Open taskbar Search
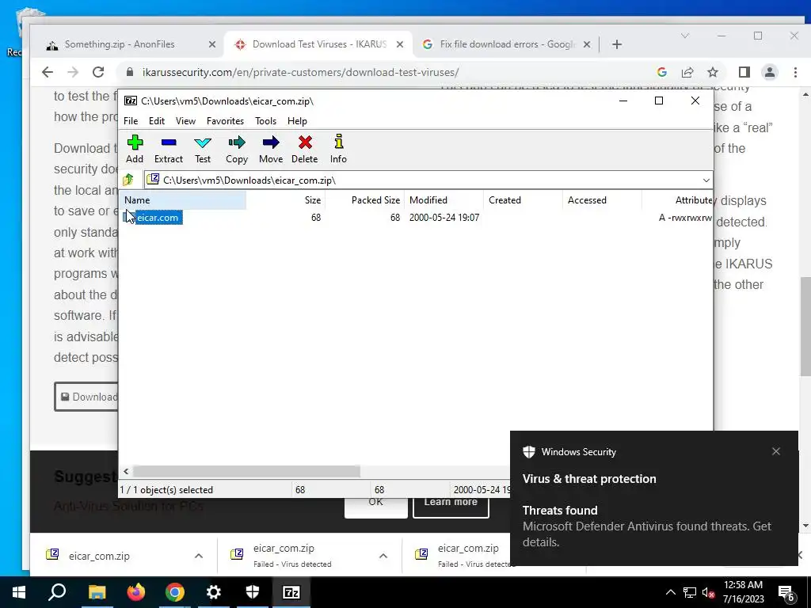Screen dimensions: 811x608 57,592
